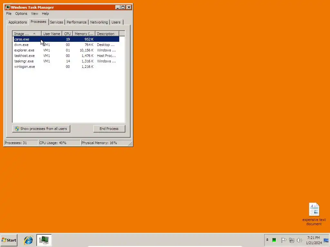
Task: Switch to the Services tab
Action: point(56,22)
